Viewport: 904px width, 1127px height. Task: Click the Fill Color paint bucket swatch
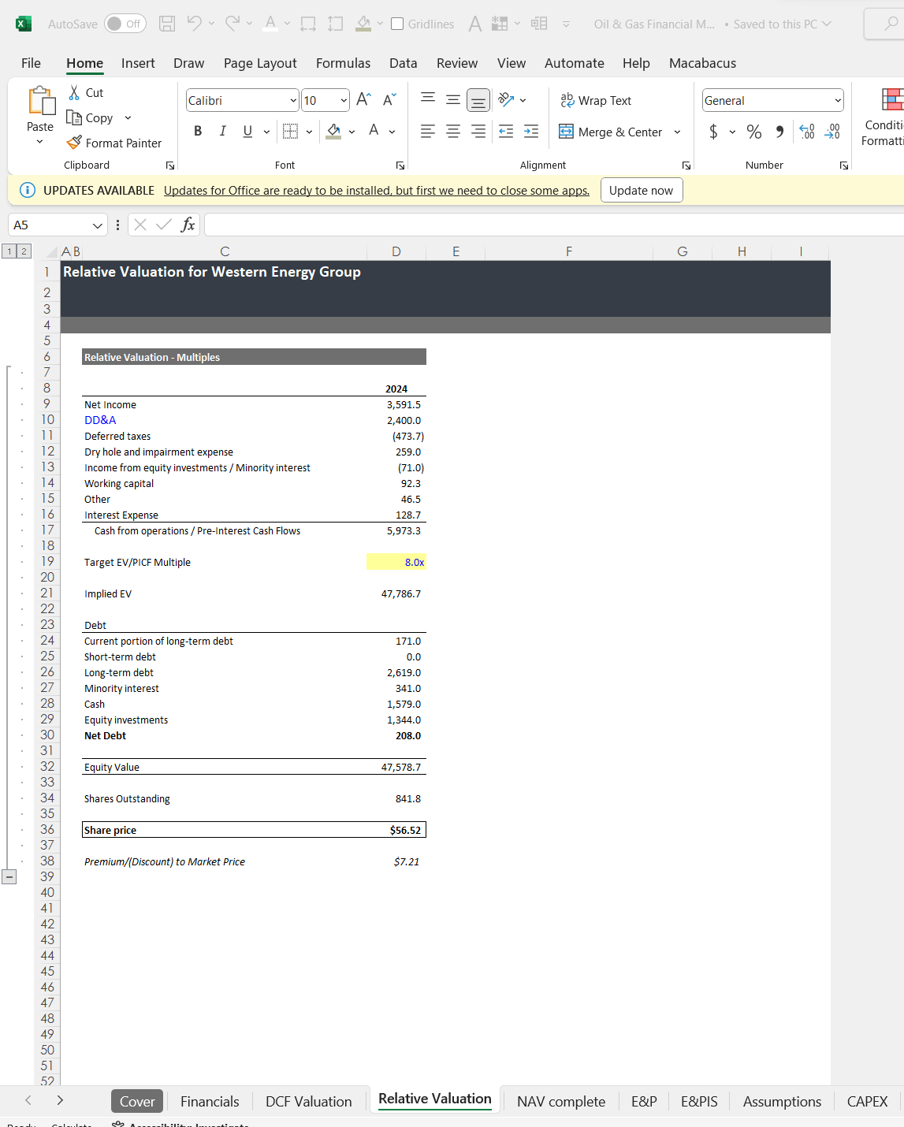[x=334, y=132]
